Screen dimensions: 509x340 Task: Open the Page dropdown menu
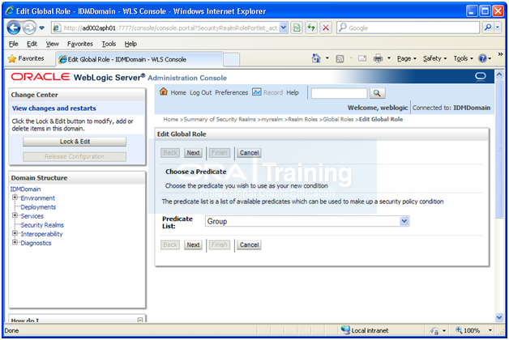406,58
